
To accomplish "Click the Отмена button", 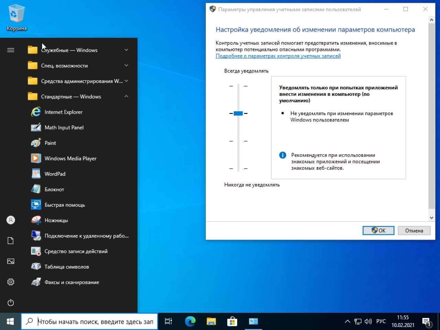I will coord(414,231).
